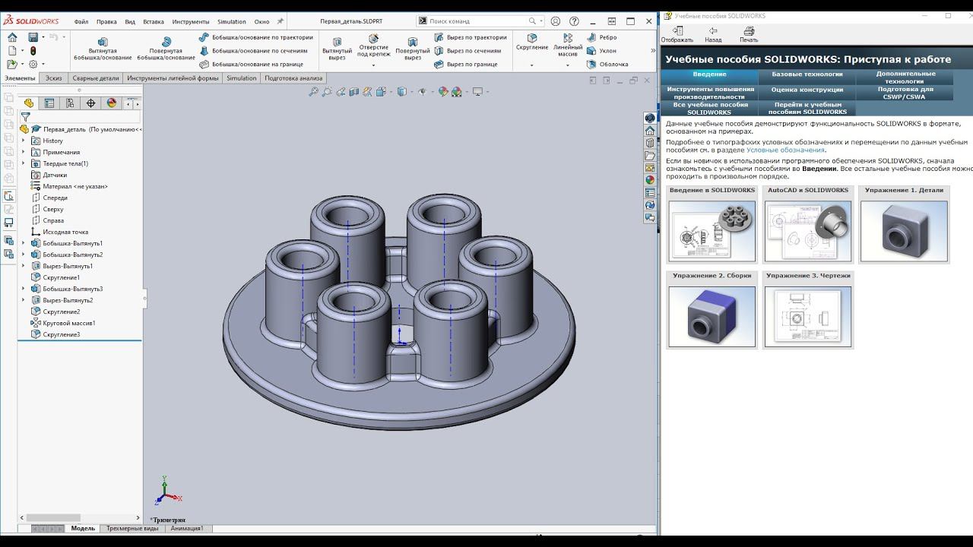Switch to Трехмерные виды bottom tab
This screenshot has height=547, width=973.
pyautogui.click(x=132, y=528)
